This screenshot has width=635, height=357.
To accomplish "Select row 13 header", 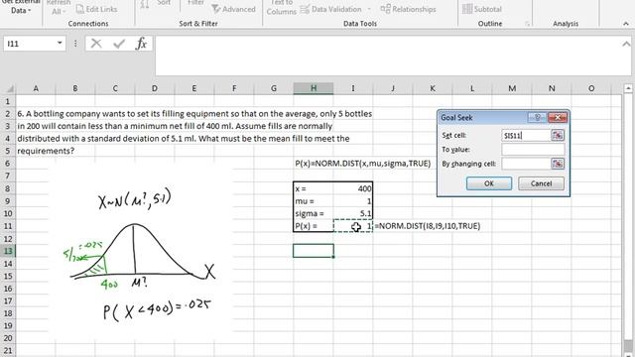I will (8, 251).
